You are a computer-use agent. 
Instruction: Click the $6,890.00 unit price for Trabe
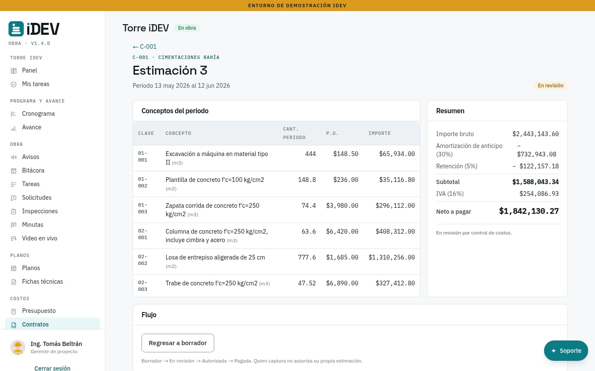(x=342, y=283)
